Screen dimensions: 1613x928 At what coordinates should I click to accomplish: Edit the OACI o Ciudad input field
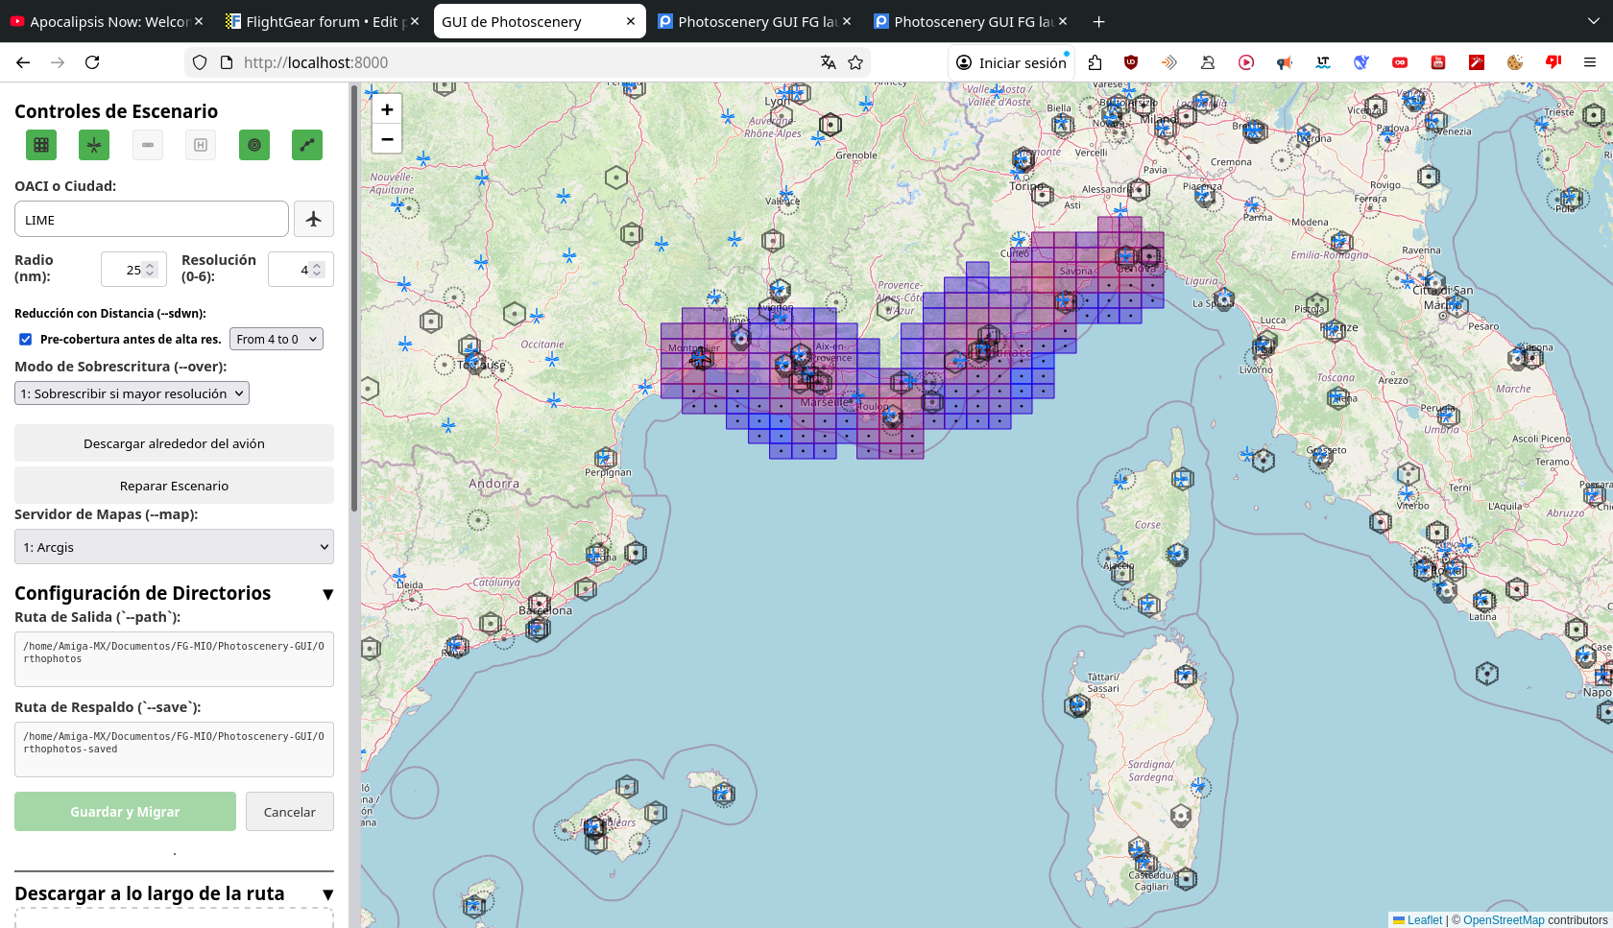152,219
